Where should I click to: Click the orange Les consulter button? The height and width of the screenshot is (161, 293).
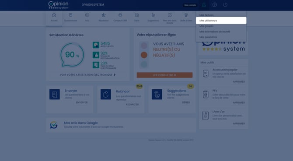pos(164,75)
